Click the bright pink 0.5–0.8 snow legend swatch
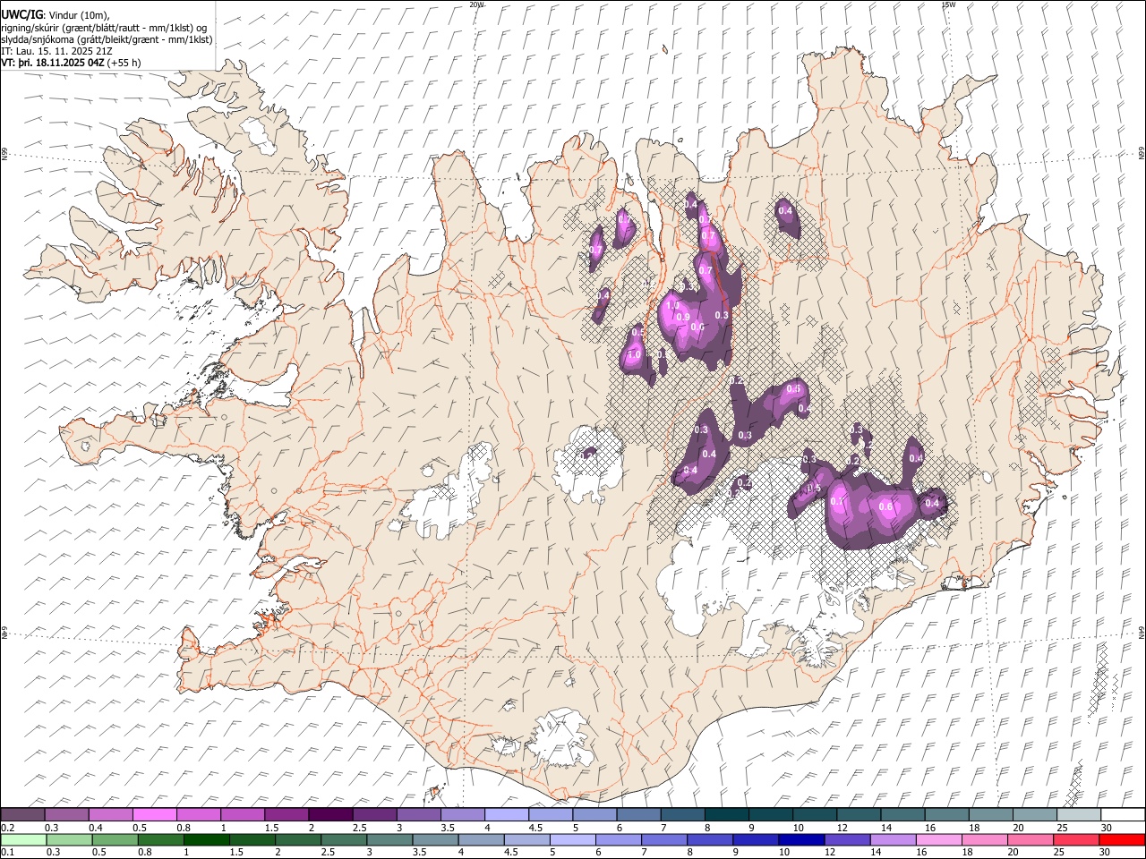Viewport: 1146px width, 859px height. point(155,814)
